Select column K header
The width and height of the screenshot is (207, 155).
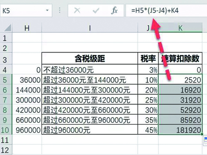point(181,28)
